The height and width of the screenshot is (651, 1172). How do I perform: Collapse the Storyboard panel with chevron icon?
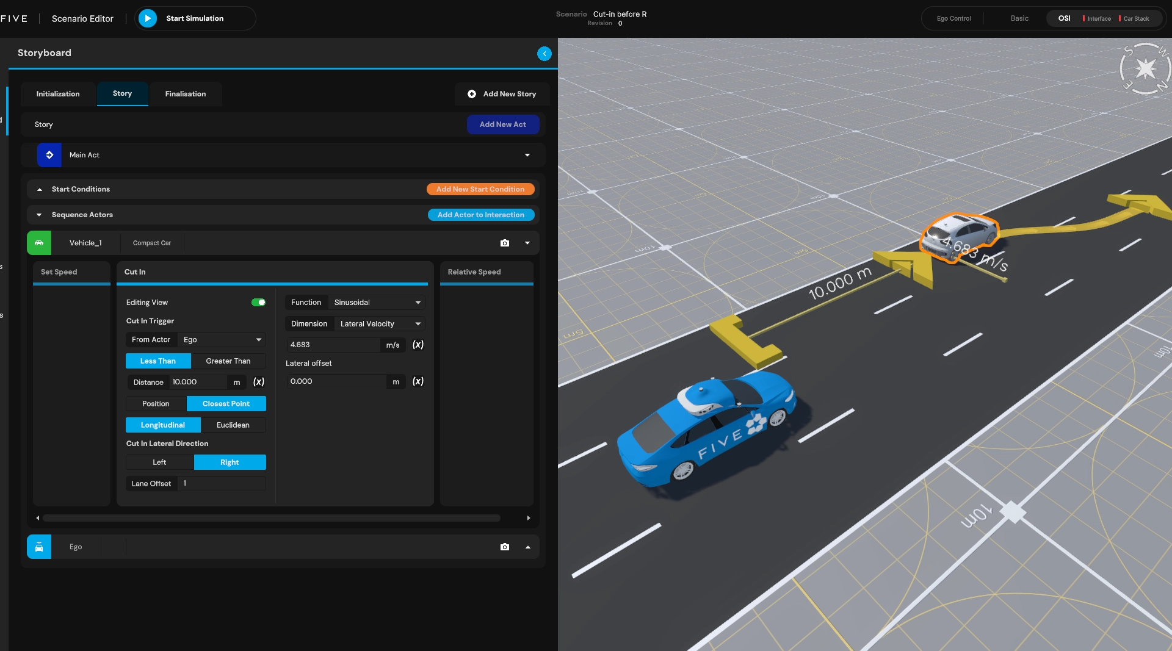[544, 54]
